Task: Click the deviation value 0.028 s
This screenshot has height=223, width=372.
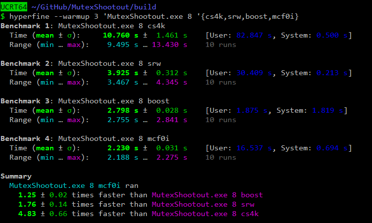Action: (x=172, y=111)
